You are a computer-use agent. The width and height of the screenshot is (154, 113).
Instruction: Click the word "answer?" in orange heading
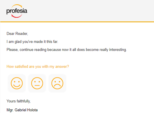coord(62,67)
